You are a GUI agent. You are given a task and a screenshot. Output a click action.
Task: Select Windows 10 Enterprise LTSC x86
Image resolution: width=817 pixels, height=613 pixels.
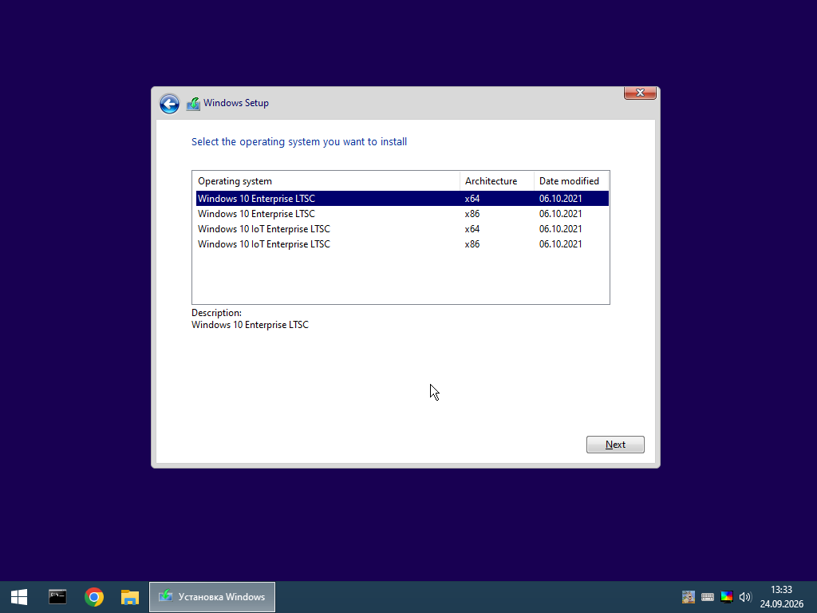click(402, 214)
